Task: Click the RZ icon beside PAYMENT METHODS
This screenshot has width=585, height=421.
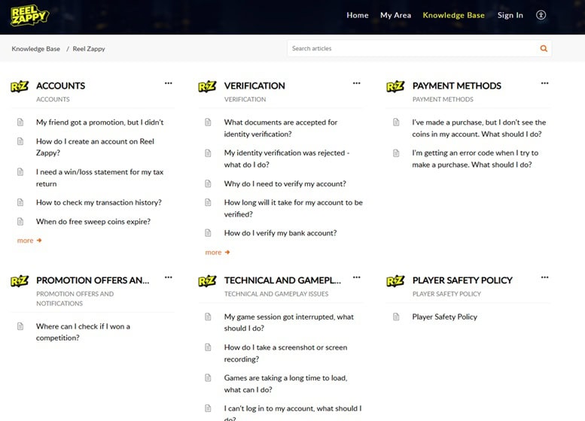Action: pyautogui.click(x=395, y=86)
